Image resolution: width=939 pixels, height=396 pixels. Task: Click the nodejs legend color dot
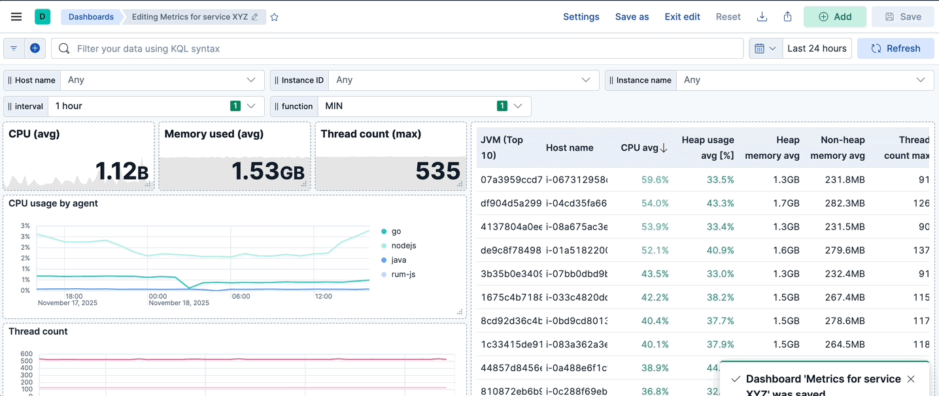pyautogui.click(x=384, y=246)
